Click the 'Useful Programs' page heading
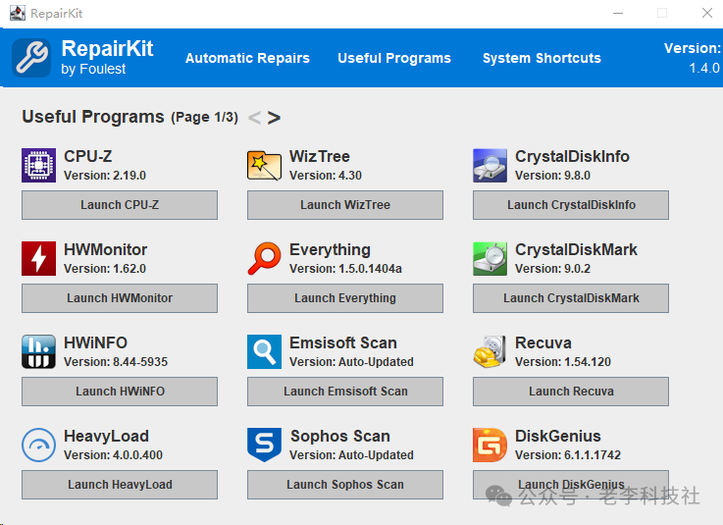723x525 pixels. 93,117
